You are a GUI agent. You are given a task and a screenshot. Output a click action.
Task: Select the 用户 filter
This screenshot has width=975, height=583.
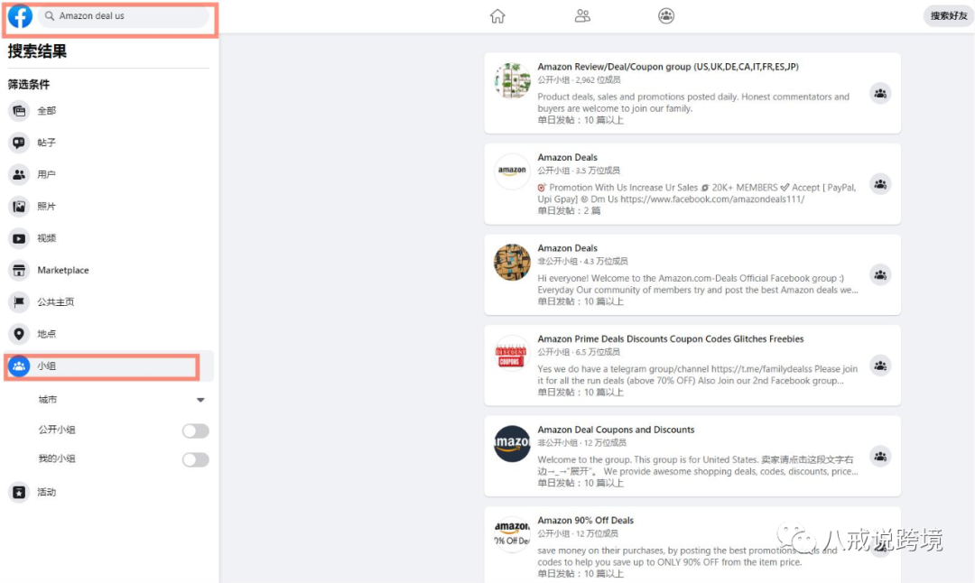point(109,175)
